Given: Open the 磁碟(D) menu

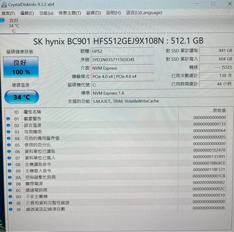Looking at the screenshot, I should click(x=93, y=13).
